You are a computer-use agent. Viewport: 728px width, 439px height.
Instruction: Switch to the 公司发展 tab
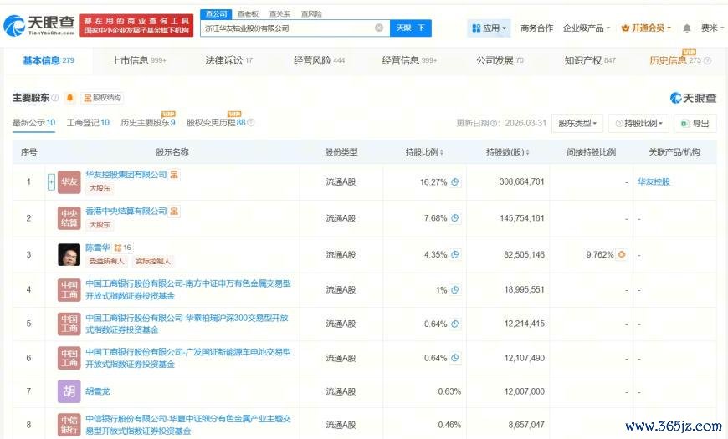500,60
